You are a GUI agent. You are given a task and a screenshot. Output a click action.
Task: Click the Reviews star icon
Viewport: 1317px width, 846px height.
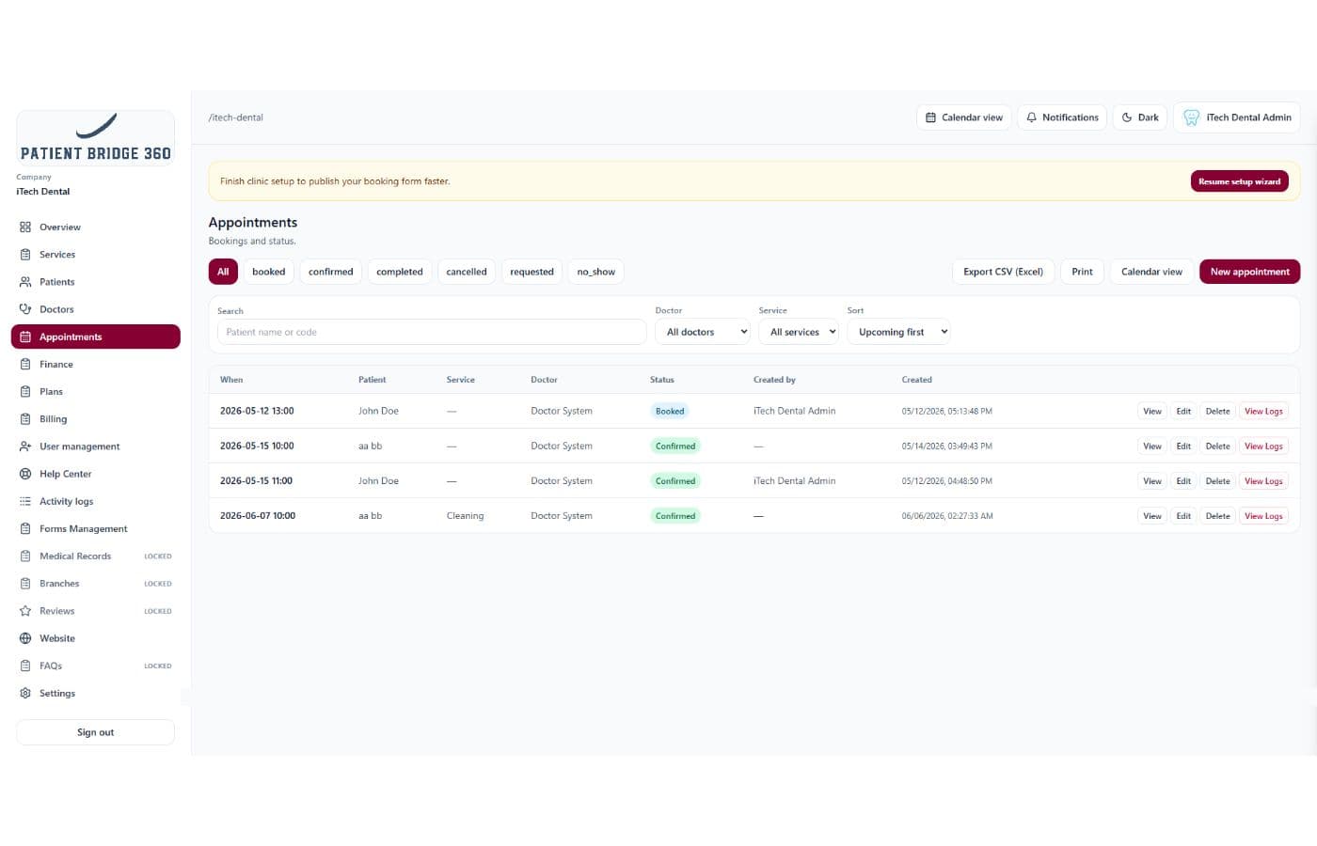(x=25, y=611)
